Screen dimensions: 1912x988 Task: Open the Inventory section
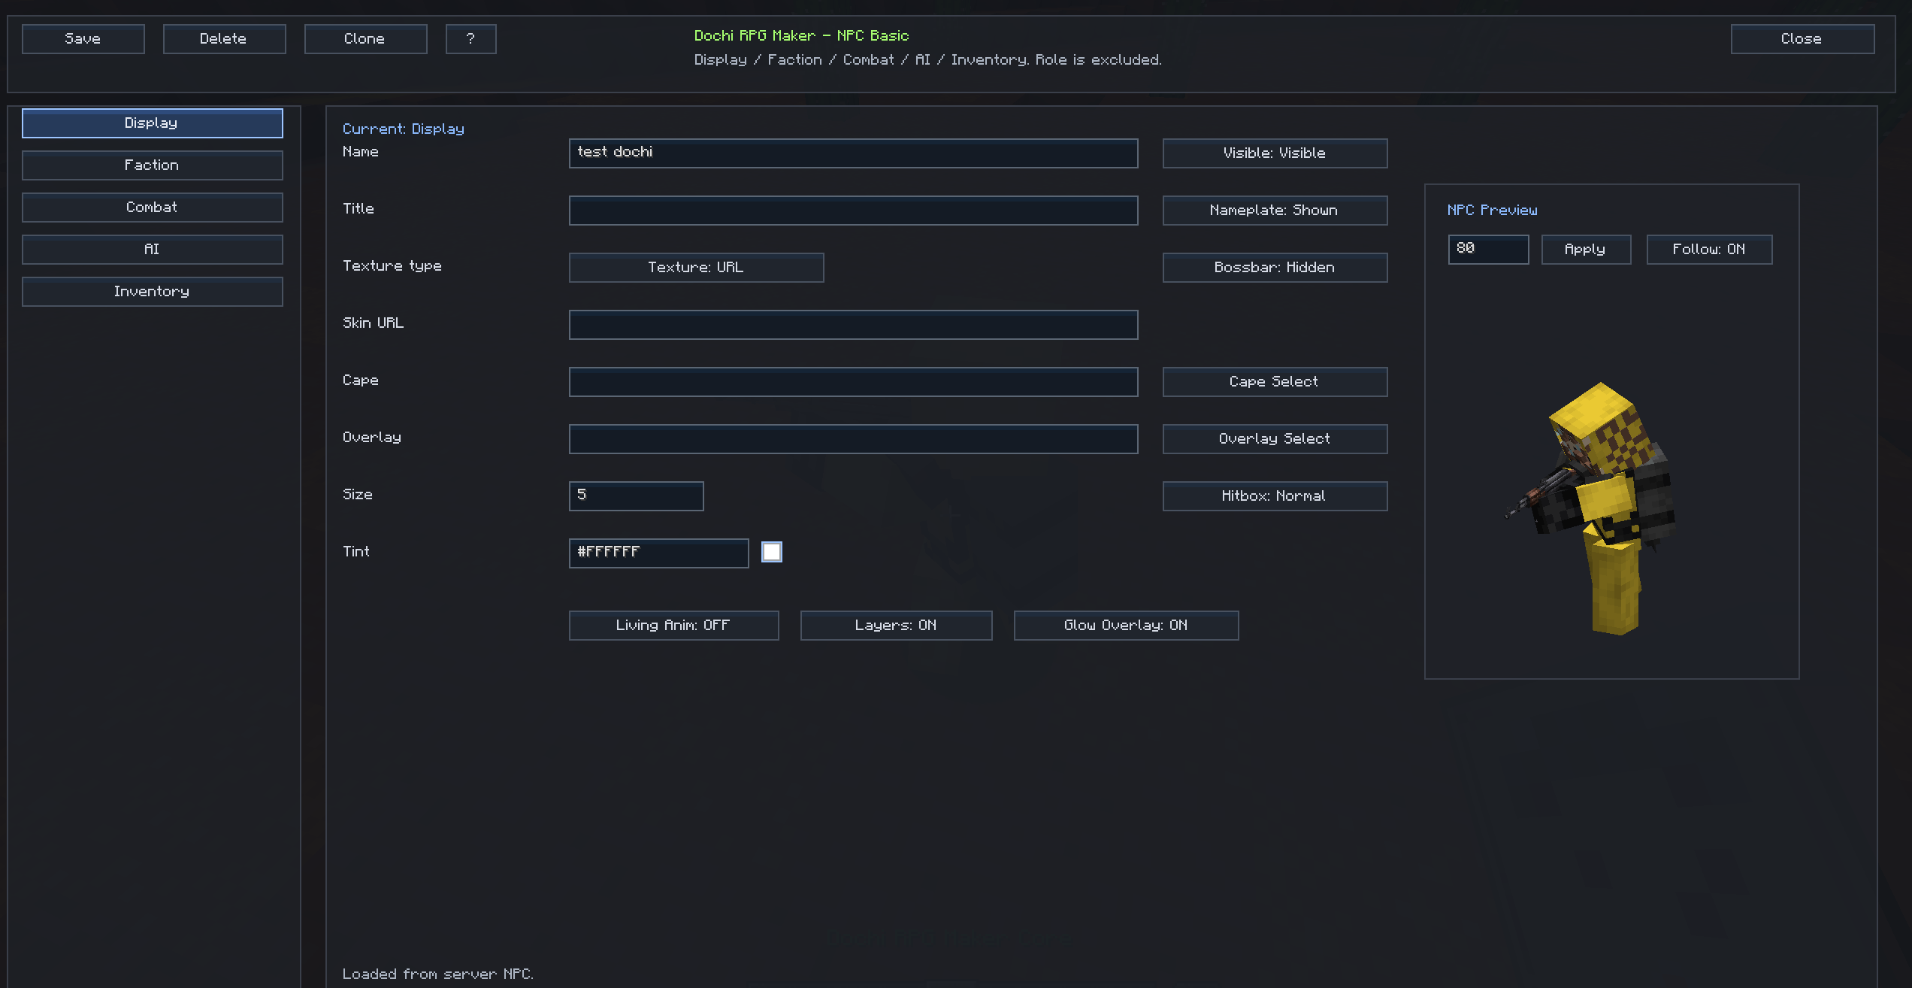(x=153, y=292)
